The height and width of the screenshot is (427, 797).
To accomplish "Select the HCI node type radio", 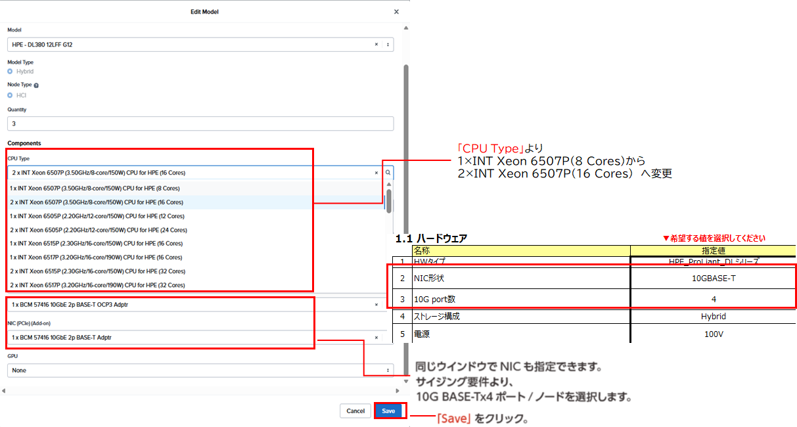I will pos(11,95).
